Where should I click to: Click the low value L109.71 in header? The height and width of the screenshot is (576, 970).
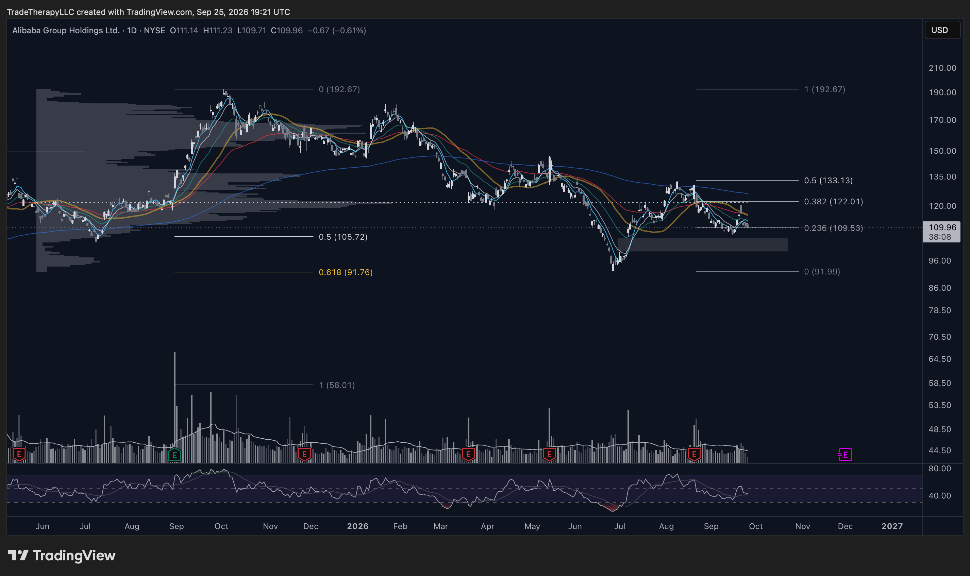pyautogui.click(x=252, y=30)
